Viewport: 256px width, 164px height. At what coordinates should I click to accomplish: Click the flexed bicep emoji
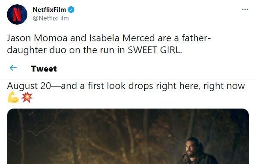[13, 97]
